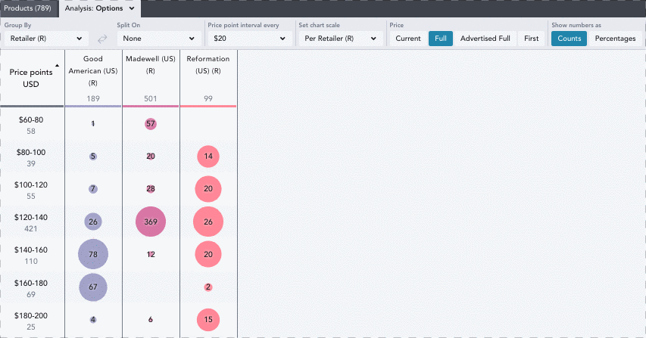Select the $60-80 price point row label
646x338 pixels.
[x=31, y=119]
